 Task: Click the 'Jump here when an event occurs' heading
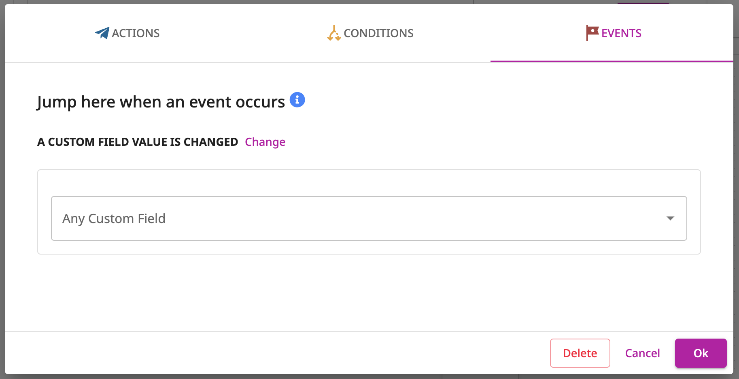(161, 102)
